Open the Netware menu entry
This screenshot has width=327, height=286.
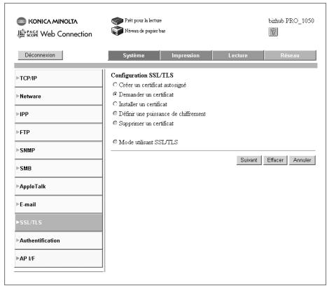point(59,96)
